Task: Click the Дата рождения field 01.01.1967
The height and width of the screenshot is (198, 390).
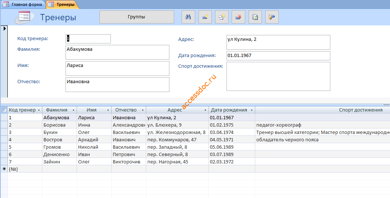Action: tap(278, 56)
